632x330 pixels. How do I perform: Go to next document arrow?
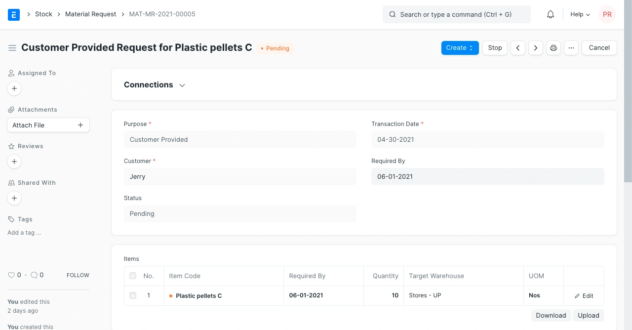coord(536,48)
